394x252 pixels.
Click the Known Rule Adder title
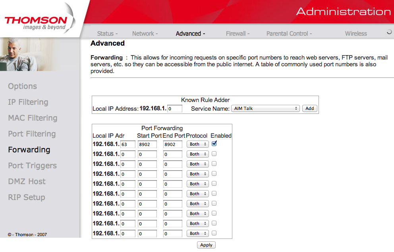click(205, 100)
